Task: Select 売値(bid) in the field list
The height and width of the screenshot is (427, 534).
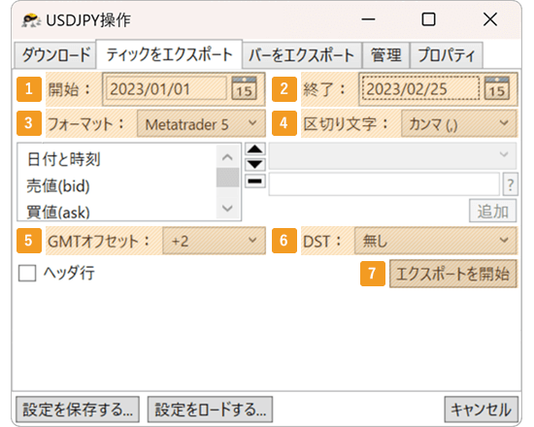Action: (58, 186)
